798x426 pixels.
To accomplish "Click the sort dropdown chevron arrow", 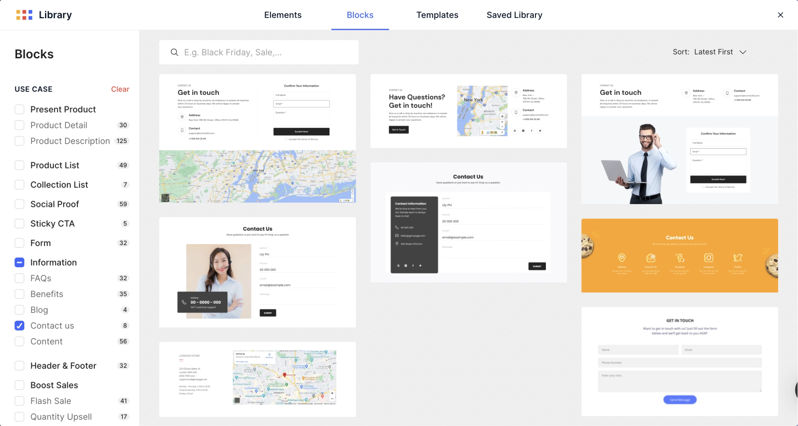I will 742,52.
